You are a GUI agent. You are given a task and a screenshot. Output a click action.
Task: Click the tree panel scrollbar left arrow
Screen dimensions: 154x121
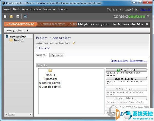6,114
